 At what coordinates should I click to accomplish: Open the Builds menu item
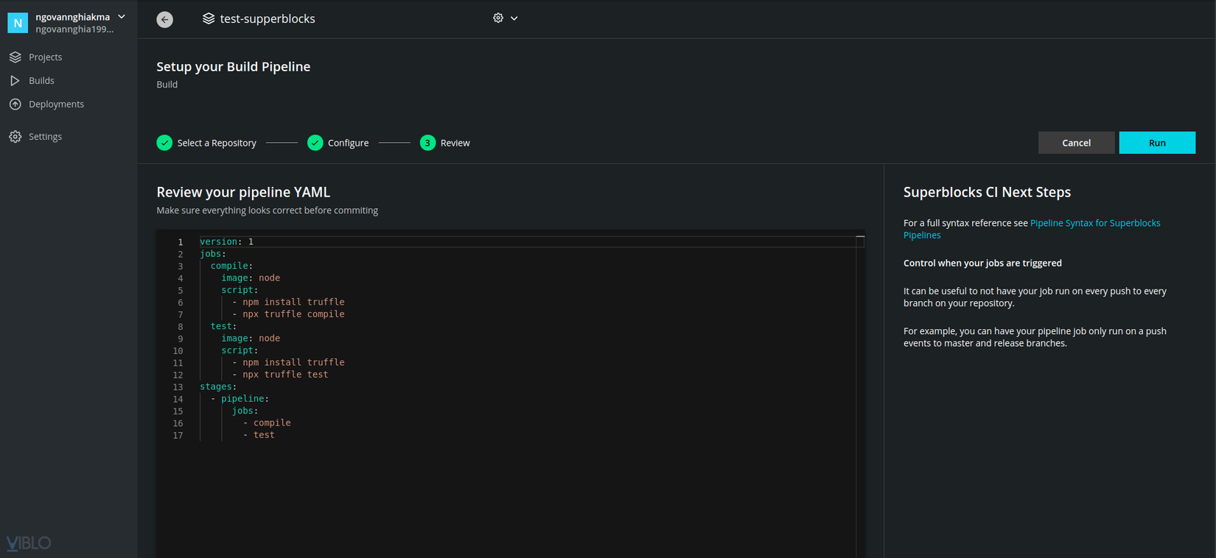tap(41, 80)
